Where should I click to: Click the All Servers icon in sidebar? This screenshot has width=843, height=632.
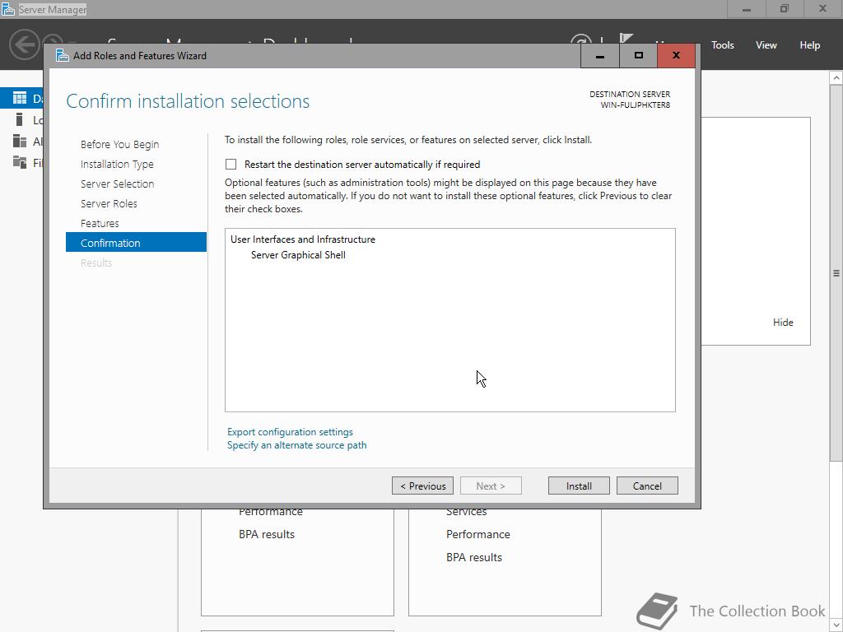(20, 141)
